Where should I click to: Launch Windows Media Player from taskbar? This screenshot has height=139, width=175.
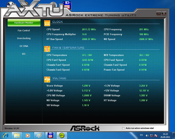point(27,136)
